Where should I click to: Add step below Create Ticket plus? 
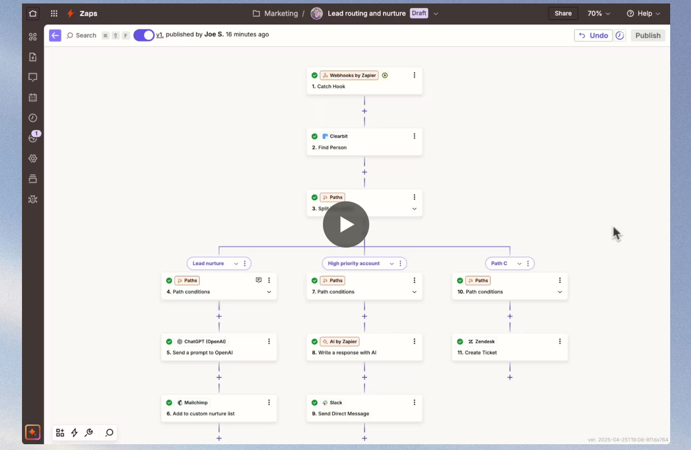coord(510,377)
